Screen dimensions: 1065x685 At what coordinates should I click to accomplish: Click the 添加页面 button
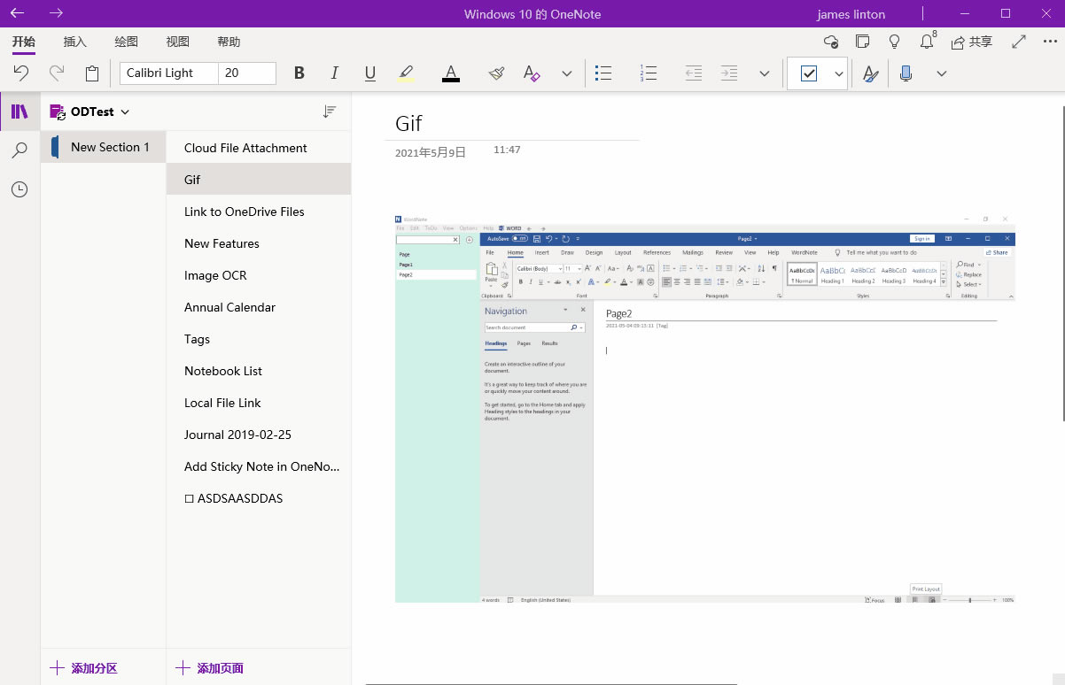coord(209,668)
